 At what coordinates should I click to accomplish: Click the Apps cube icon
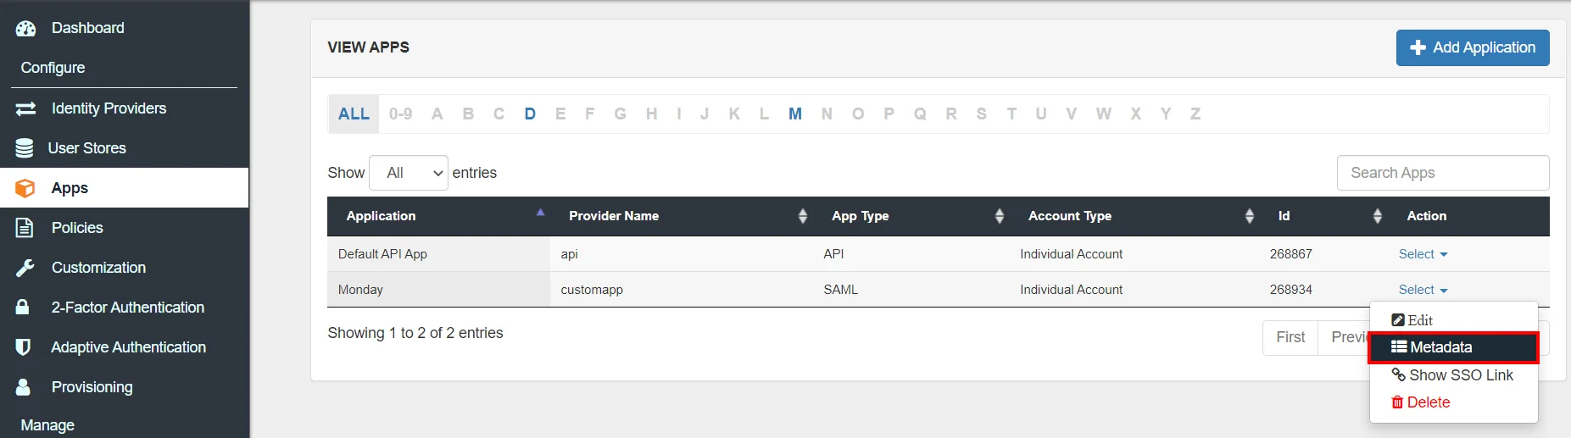pos(25,188)
